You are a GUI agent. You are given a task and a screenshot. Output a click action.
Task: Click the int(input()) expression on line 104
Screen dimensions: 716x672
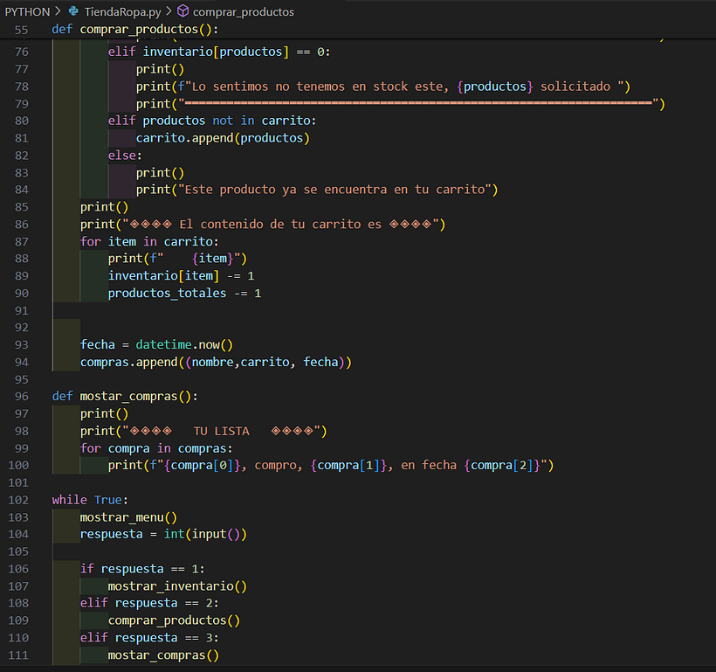[x=208, y=534]
